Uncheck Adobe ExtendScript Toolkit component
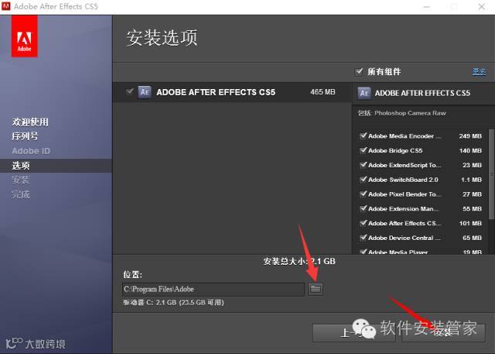 363,165
